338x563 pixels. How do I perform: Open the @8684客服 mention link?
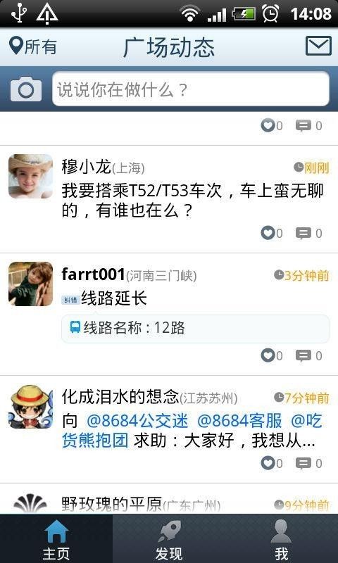pos(239,421)
